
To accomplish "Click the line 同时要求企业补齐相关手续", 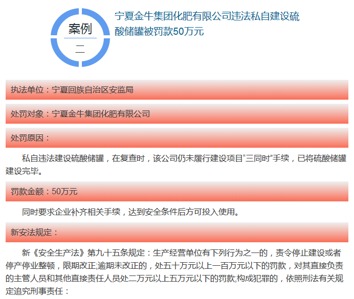I will pyautogui.click(x=130, y=212).
